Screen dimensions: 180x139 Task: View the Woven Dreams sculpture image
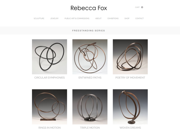[130, 107]
